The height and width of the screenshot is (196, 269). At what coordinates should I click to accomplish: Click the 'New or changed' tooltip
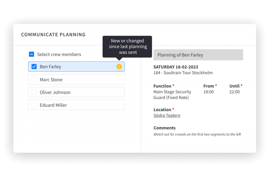127,46
